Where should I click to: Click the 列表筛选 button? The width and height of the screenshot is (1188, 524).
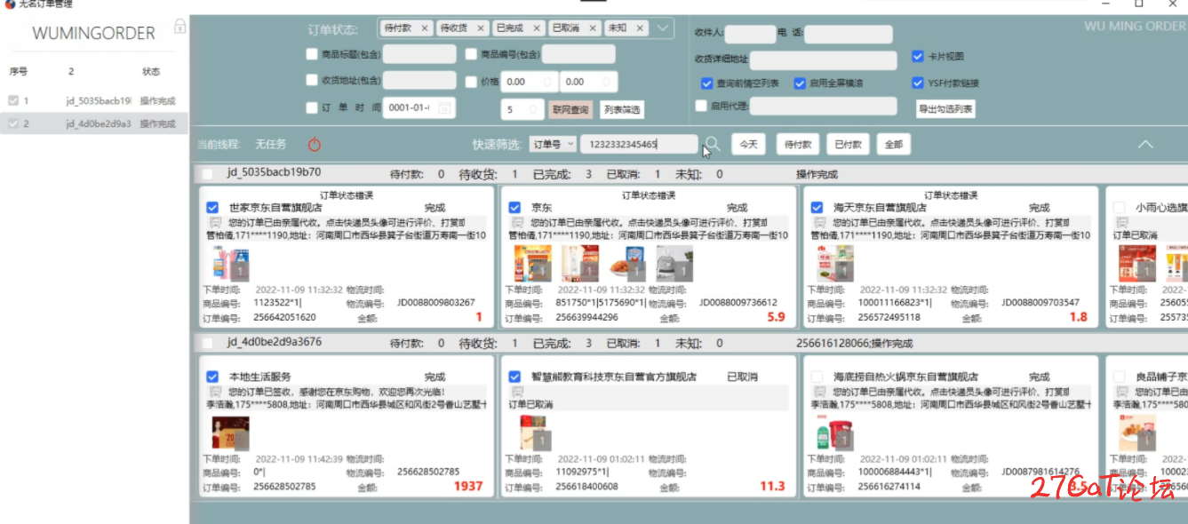(x=621, y=110)
